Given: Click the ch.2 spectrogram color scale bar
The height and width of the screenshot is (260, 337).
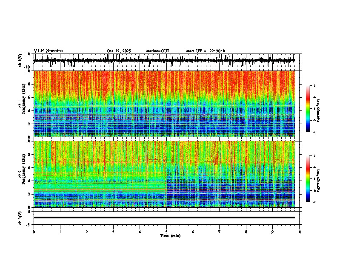Looking at the screenshot, I should [x=308, y=179].
